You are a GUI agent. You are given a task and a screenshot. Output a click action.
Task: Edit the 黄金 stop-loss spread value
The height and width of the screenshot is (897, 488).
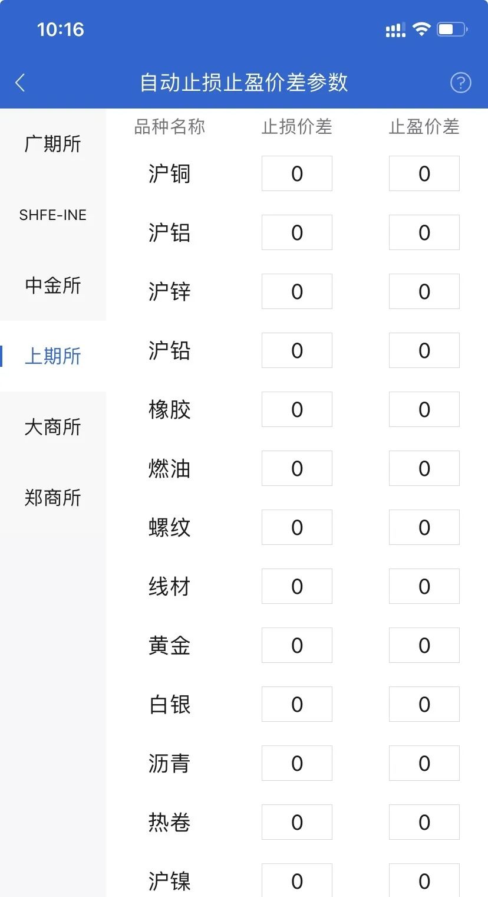(297, 645)
